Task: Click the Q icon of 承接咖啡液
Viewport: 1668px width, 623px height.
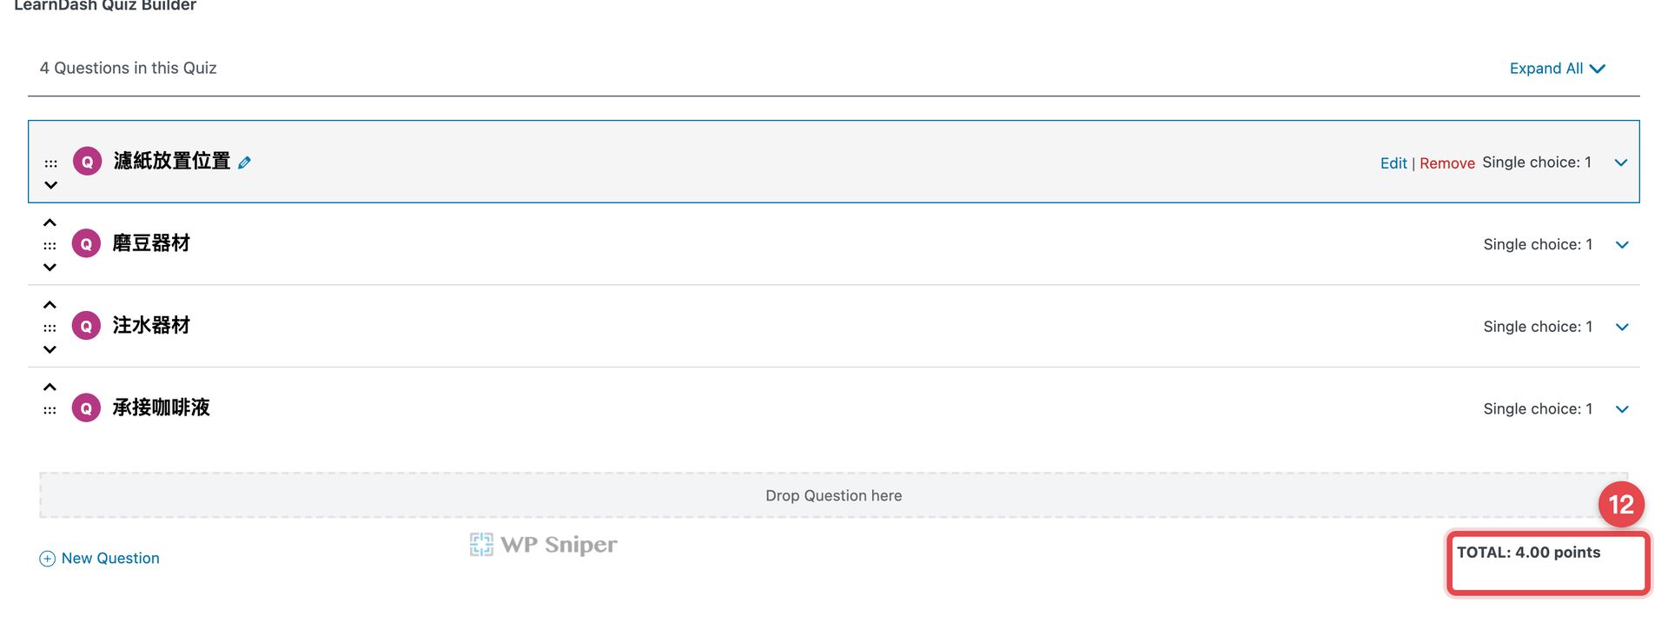Action: [86, 408]
